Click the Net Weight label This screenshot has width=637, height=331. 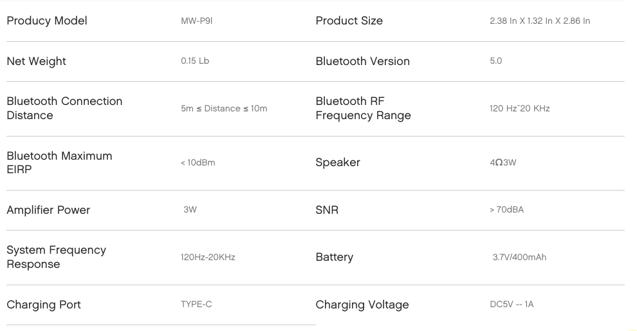point(36,61)
